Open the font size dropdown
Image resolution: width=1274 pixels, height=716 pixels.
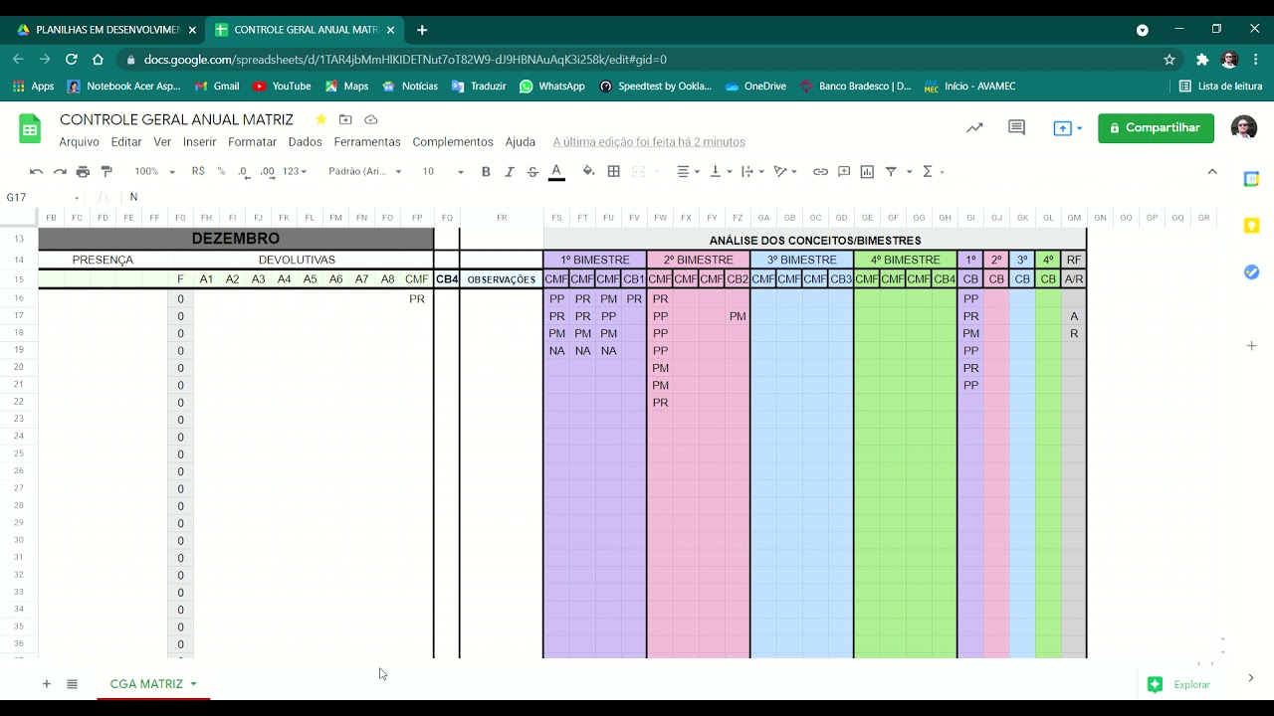point(443,172)
